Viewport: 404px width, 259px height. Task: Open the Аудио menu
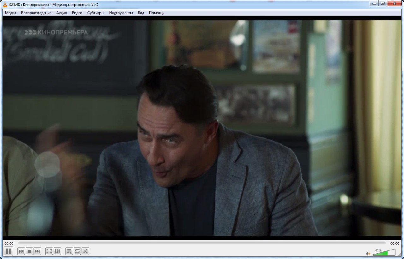pos(62,13)
